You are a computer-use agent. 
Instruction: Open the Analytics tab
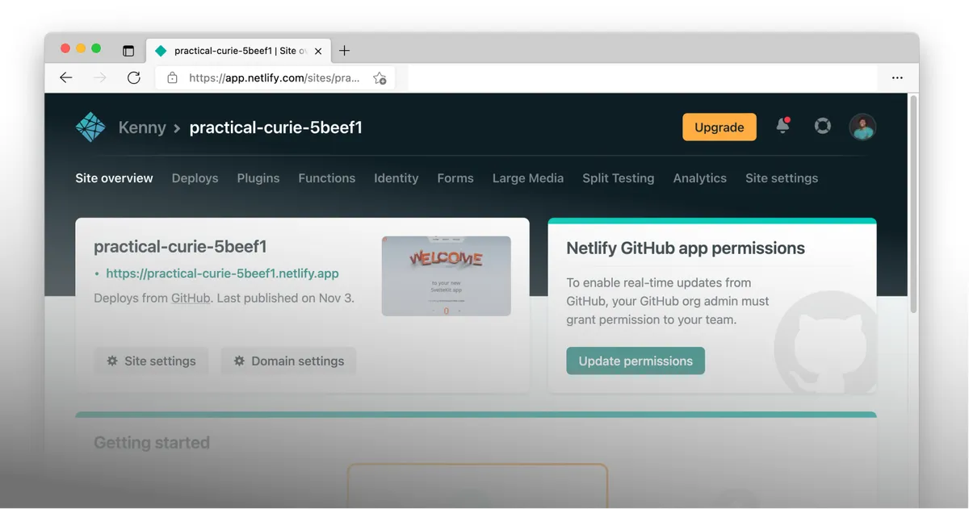point(699,178)
